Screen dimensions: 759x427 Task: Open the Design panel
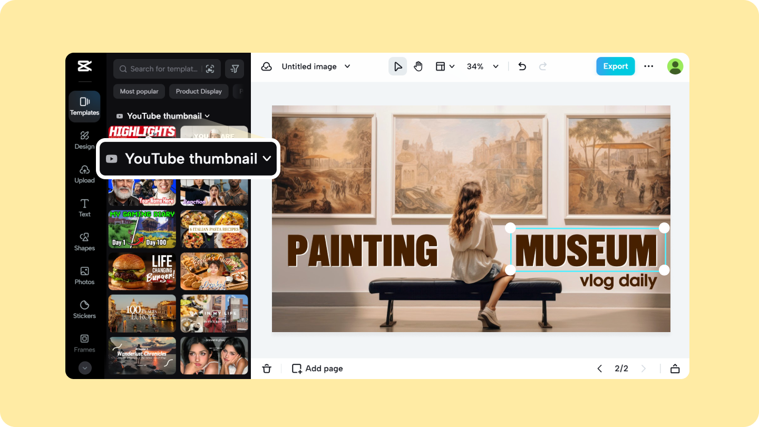84,140
